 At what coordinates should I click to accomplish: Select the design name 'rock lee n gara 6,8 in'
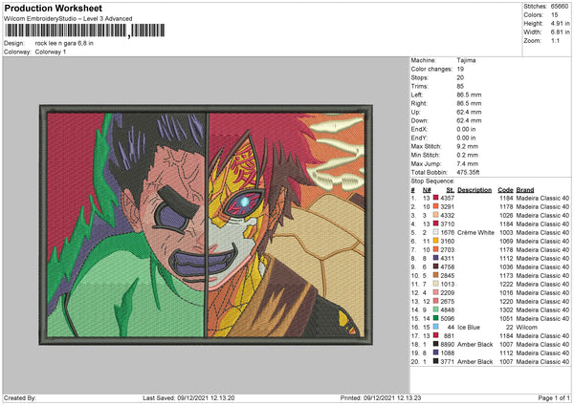64,43
